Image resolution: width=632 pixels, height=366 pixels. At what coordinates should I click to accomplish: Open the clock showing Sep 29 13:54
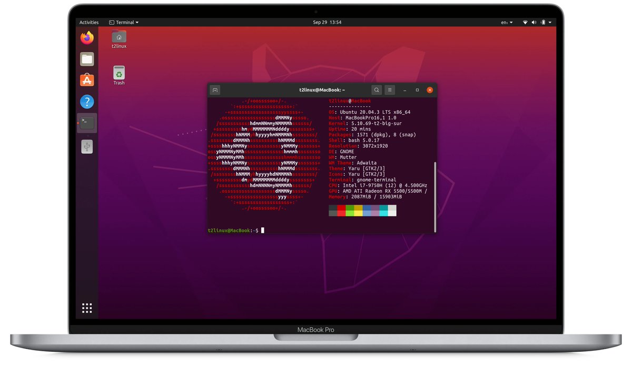pos(327,23)
